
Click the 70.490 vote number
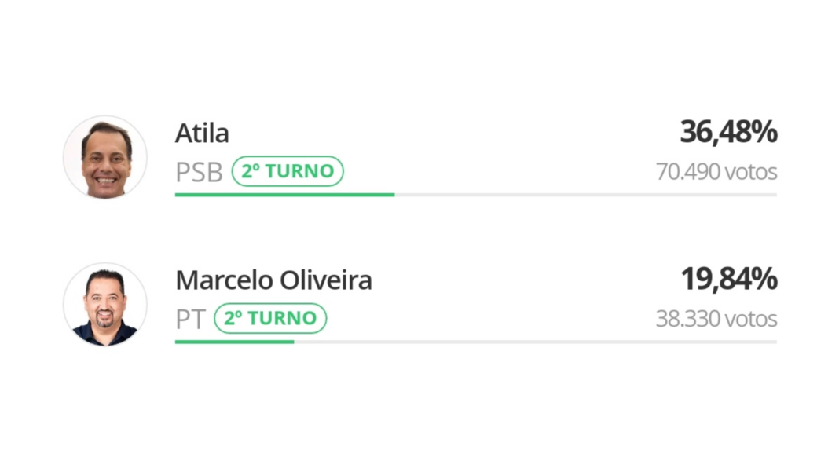689,171
